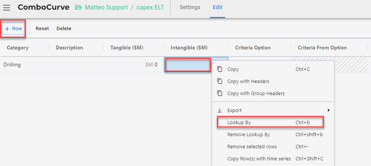This screenshot has width=371, height=166.
Task: Switch to the Settings tab
Action: [190, 7]
